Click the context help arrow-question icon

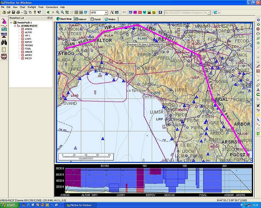click(x=39, y=12)
